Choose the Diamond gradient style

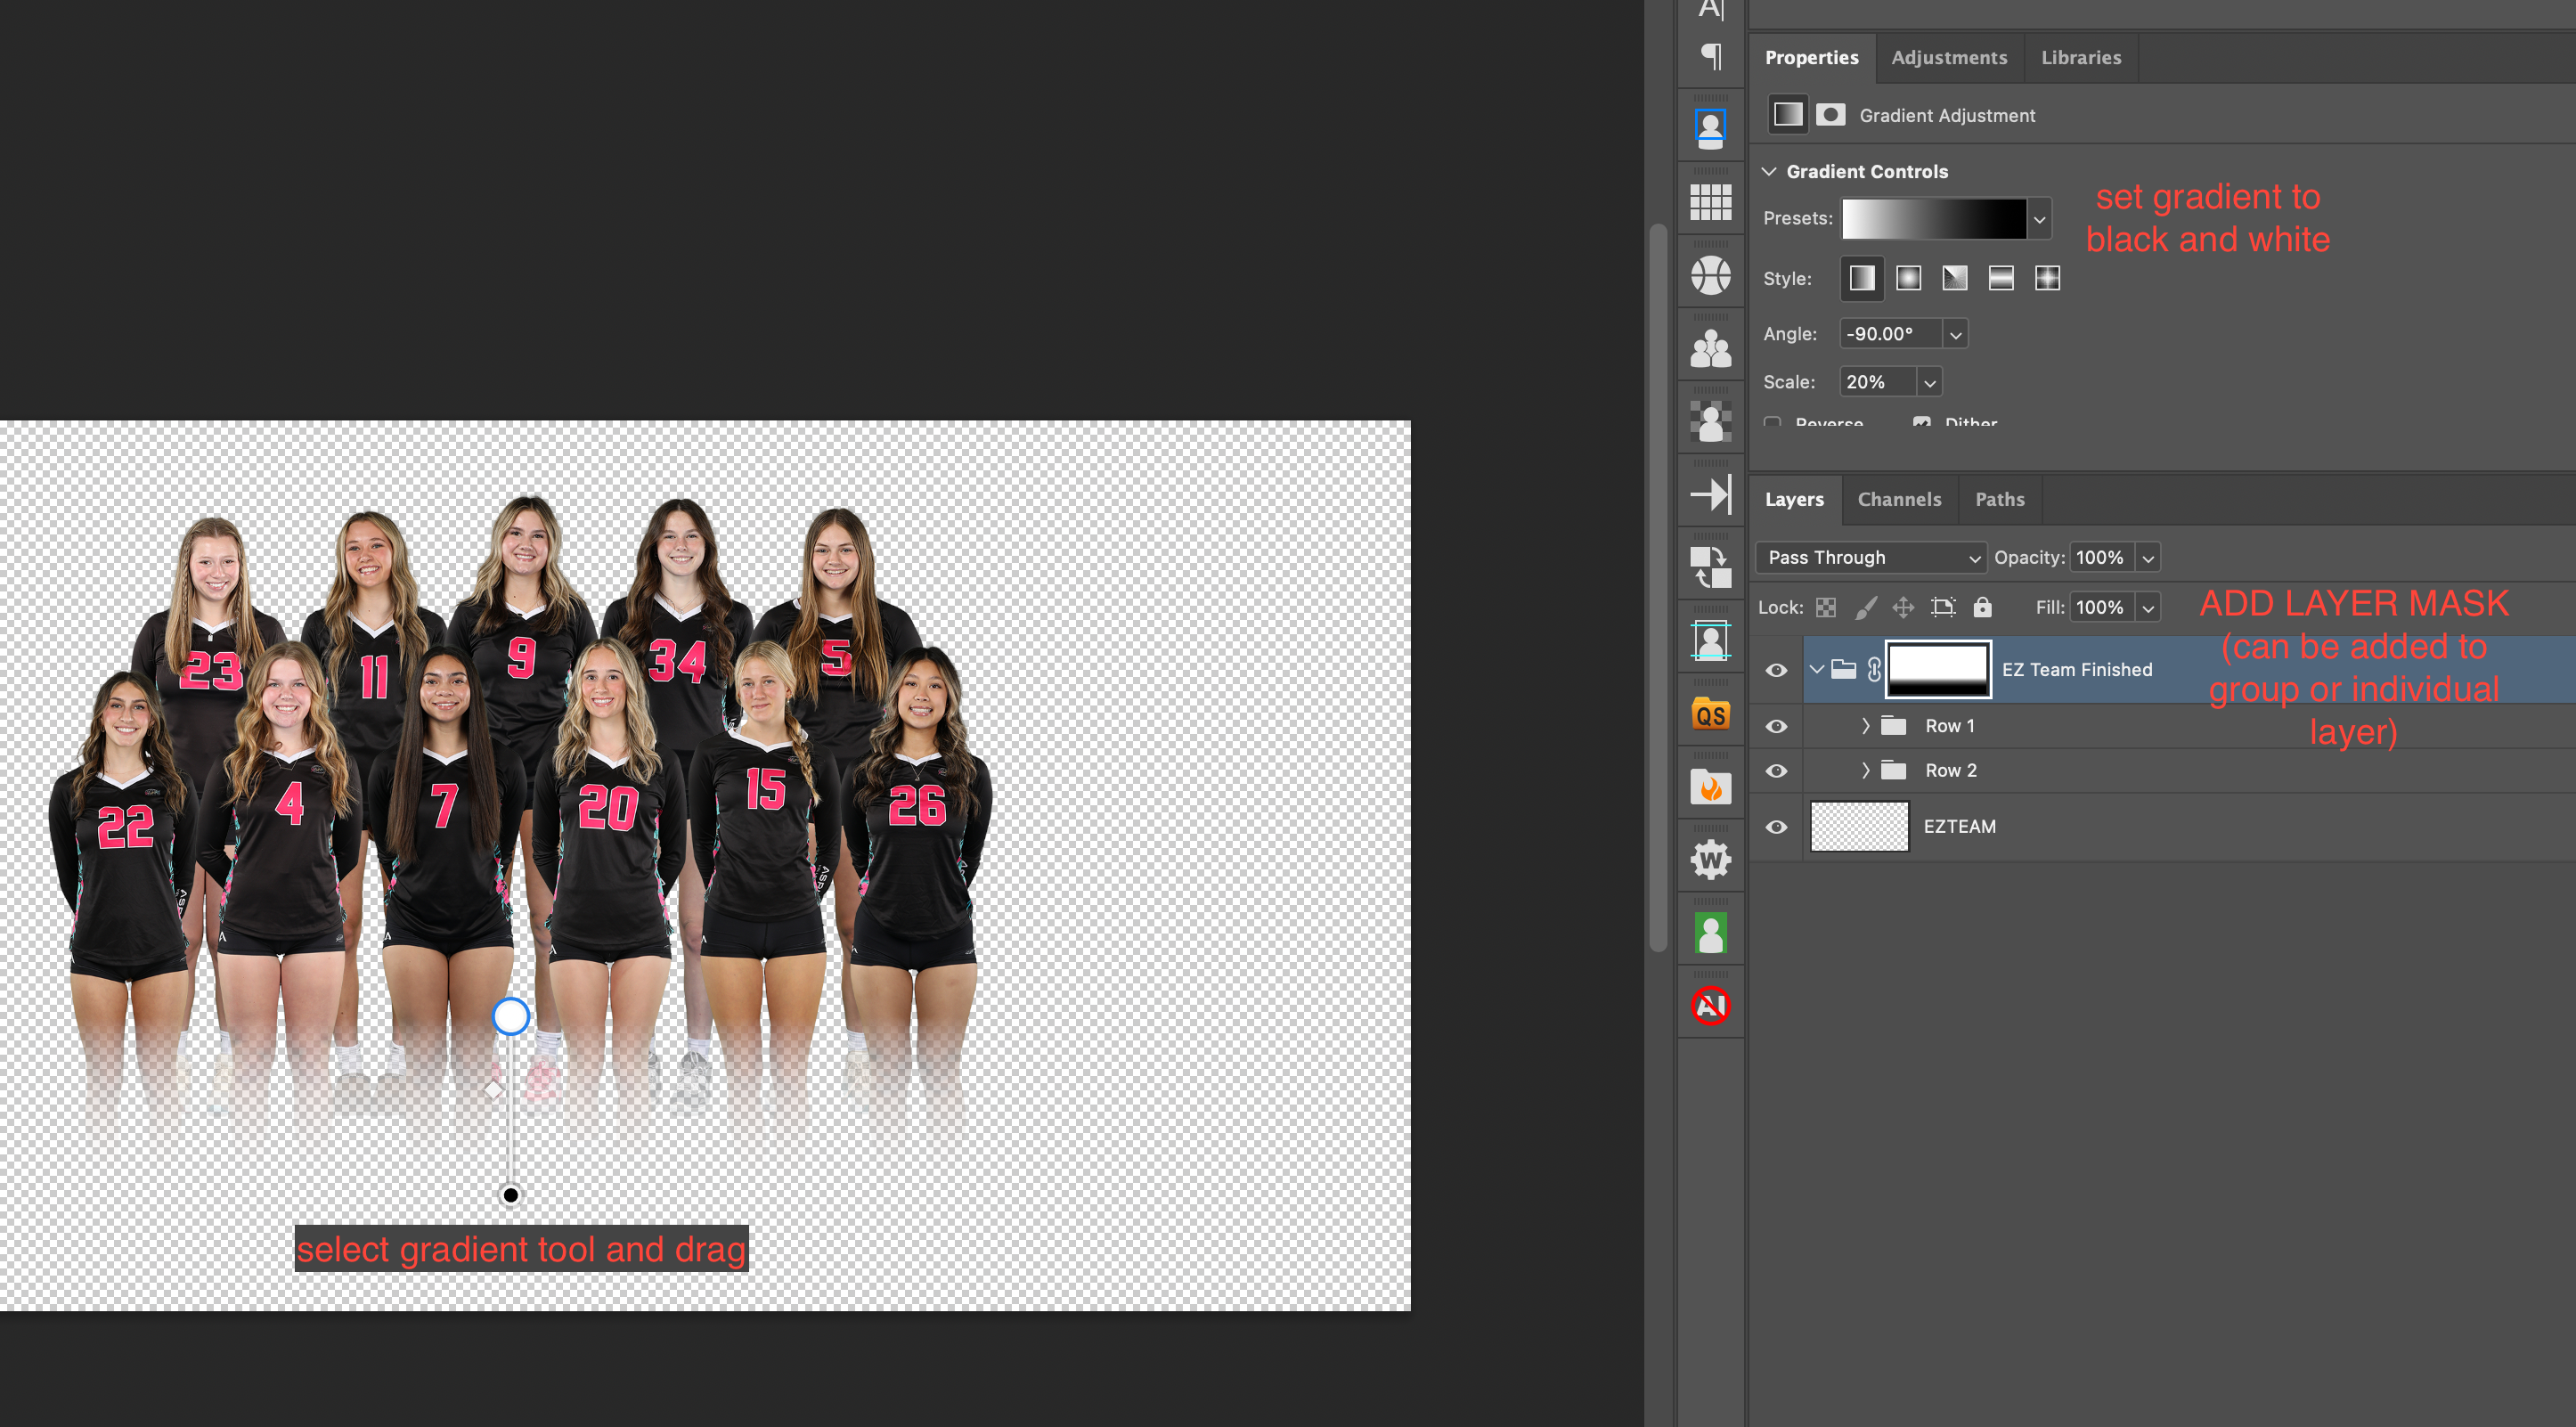pos(2047,278)
